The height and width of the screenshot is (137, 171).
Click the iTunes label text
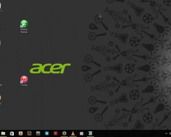pos(24,85)
